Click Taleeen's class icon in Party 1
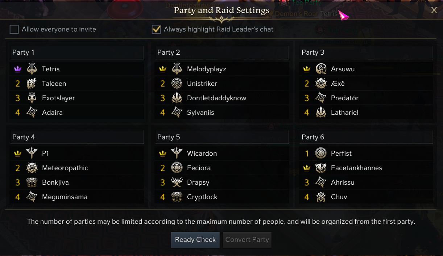 point(32,84)
